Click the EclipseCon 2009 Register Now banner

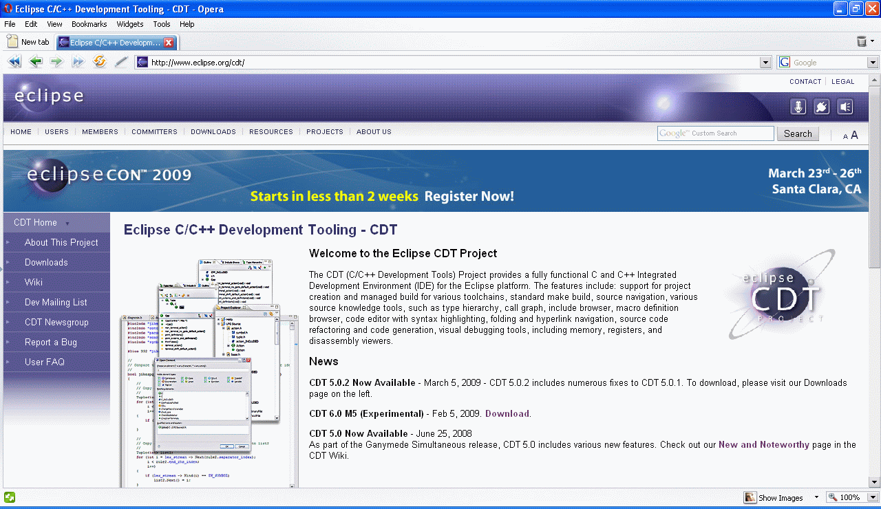click(x=435, y=181)
